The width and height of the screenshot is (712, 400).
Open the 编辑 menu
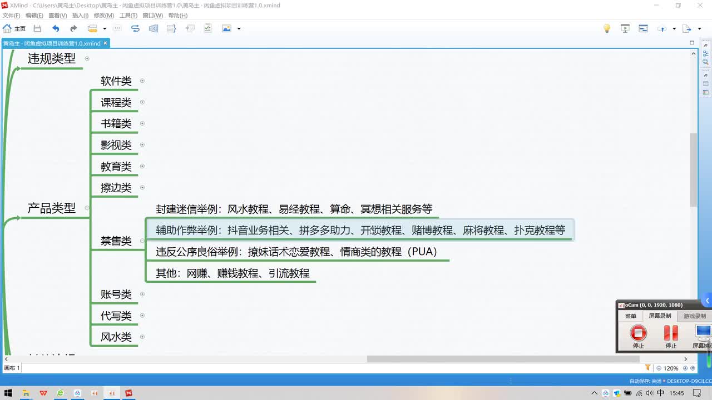pos(34,16)
